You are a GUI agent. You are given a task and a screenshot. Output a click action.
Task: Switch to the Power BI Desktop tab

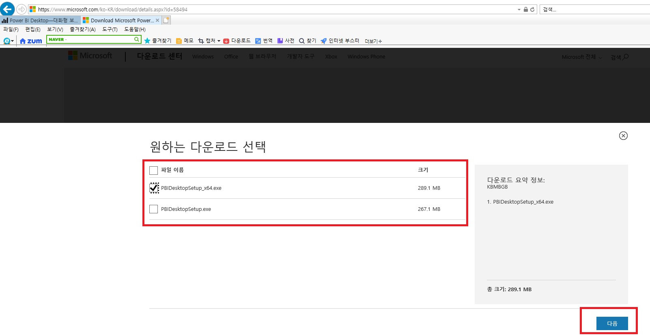40,20
